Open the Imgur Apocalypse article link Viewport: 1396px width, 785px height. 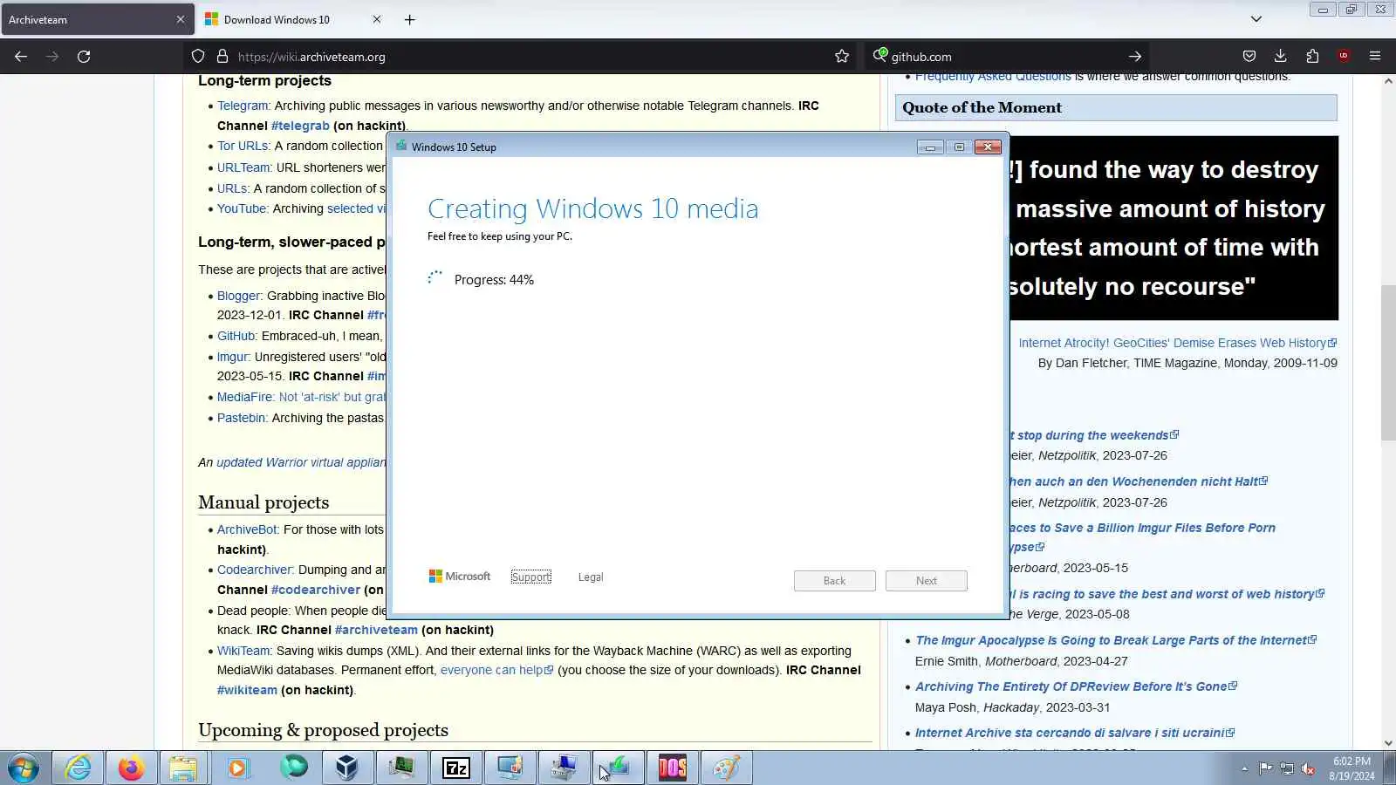[1116, 640]
